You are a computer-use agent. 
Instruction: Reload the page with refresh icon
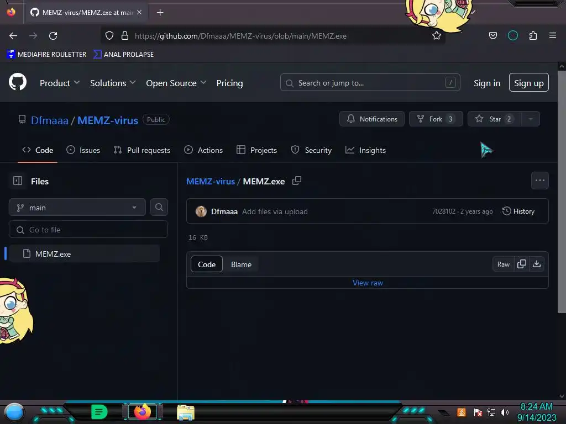pos(53,36)
